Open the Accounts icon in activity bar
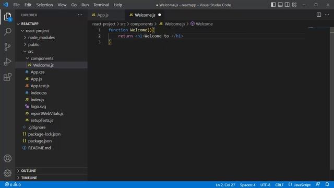334x188 pixels. 7,158
